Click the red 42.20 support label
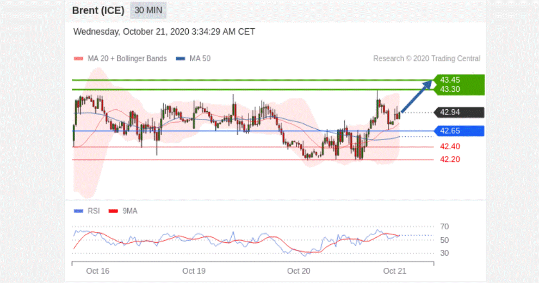 pyautogui.click(x=450, y=159)
